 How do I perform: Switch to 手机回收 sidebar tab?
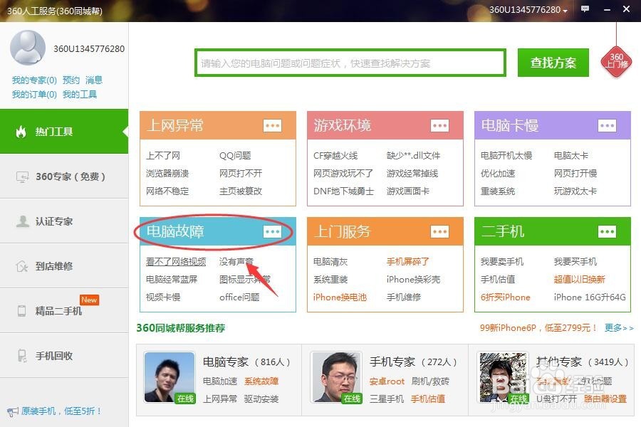[64, 356]
